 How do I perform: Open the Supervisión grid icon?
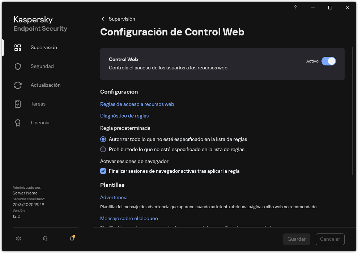pos(18,47)
